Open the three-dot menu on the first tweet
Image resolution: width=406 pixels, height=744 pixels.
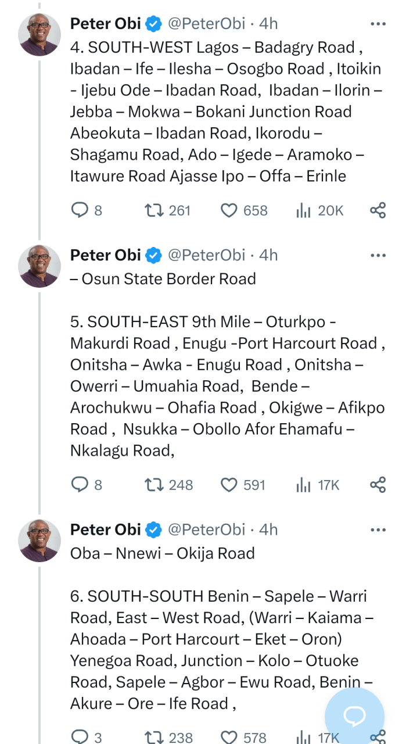point(378,24)
